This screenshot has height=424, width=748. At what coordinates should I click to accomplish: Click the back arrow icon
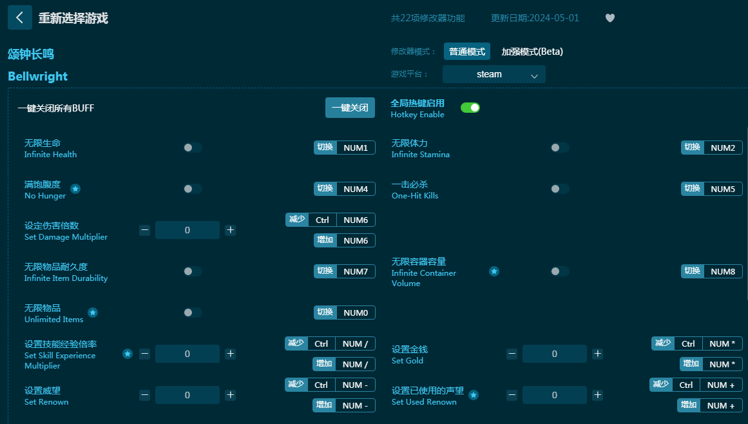(20, 17)
